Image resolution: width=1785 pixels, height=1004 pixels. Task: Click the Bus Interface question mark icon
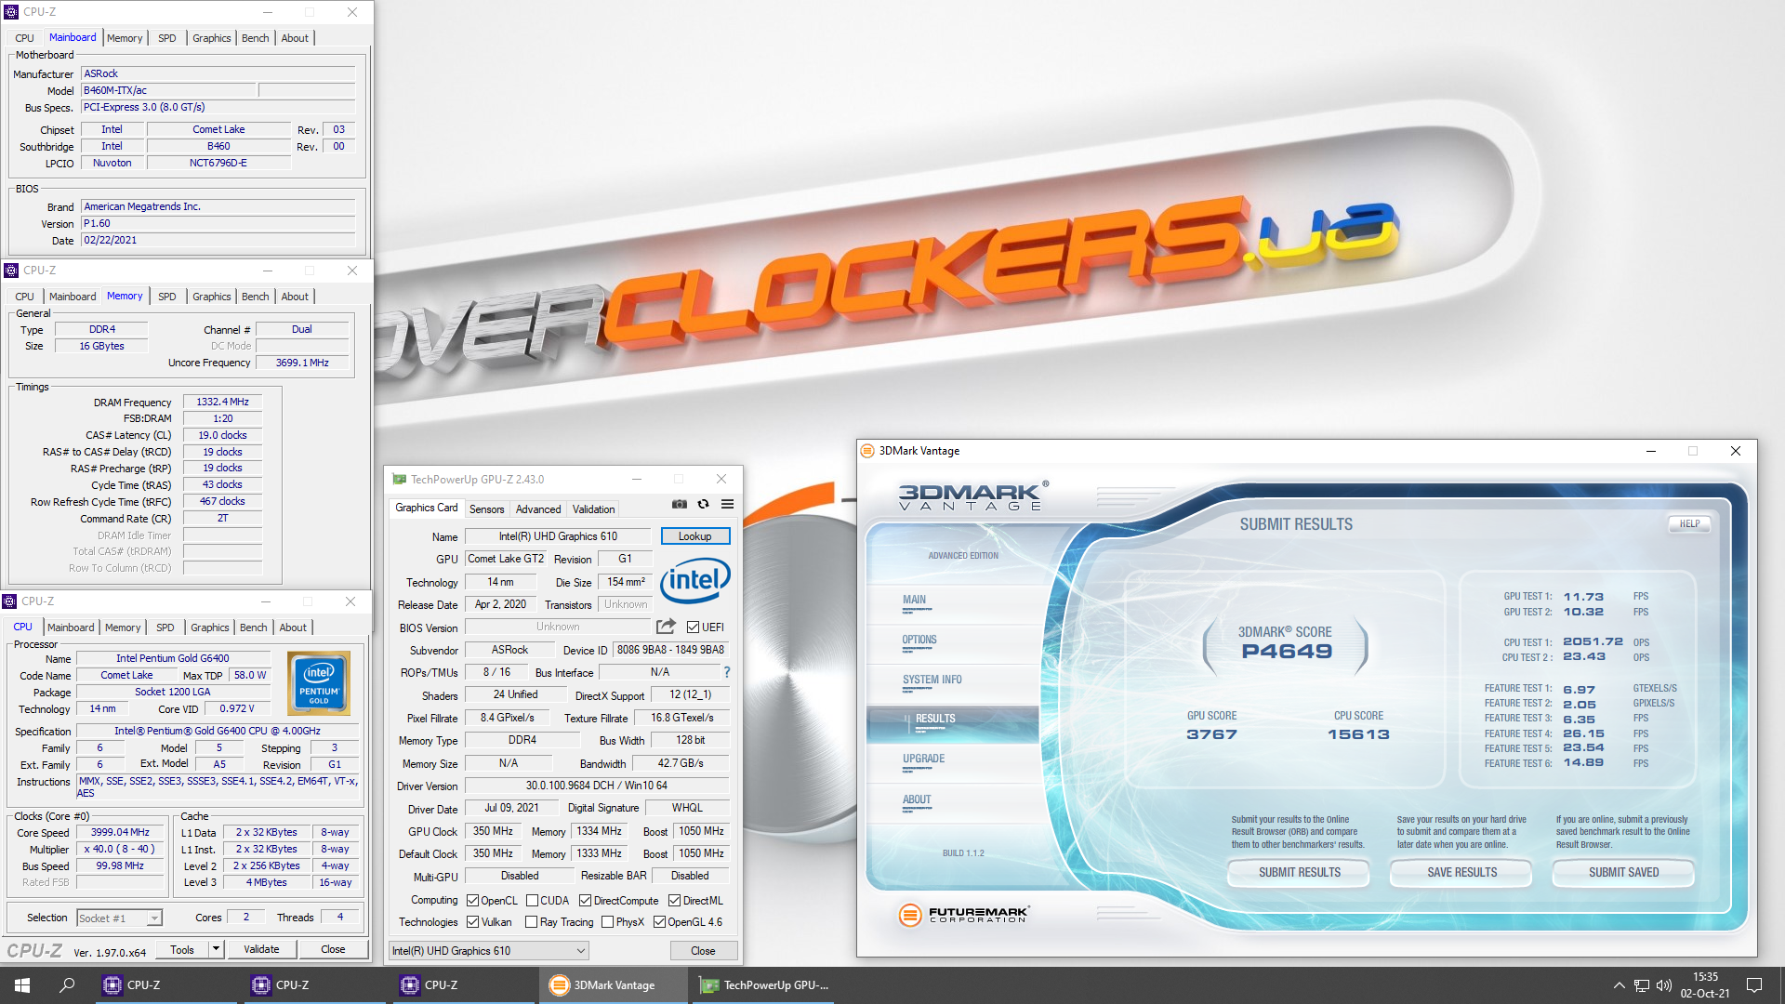tap(727, 672)
